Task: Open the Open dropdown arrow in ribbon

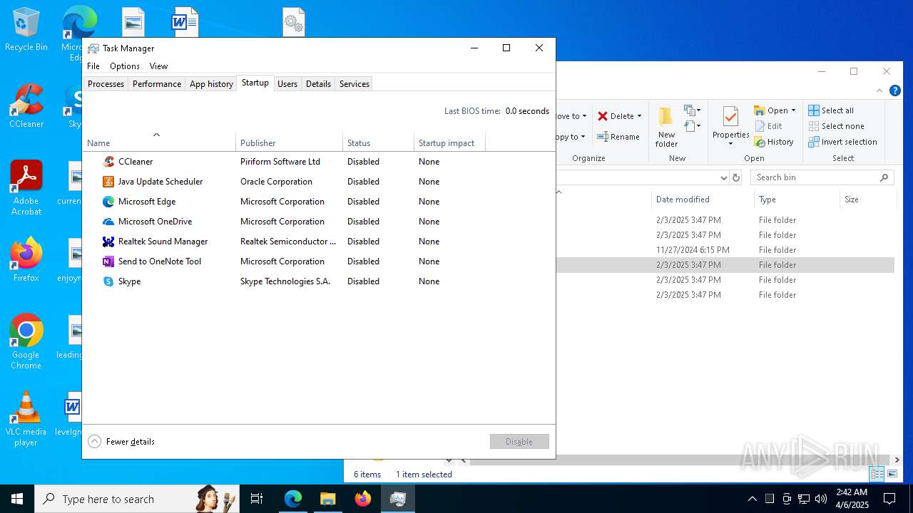Action: (793, 110)
